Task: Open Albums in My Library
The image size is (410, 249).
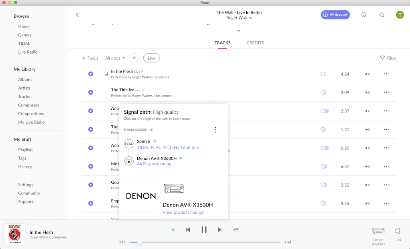Action: tap(25, 80)
